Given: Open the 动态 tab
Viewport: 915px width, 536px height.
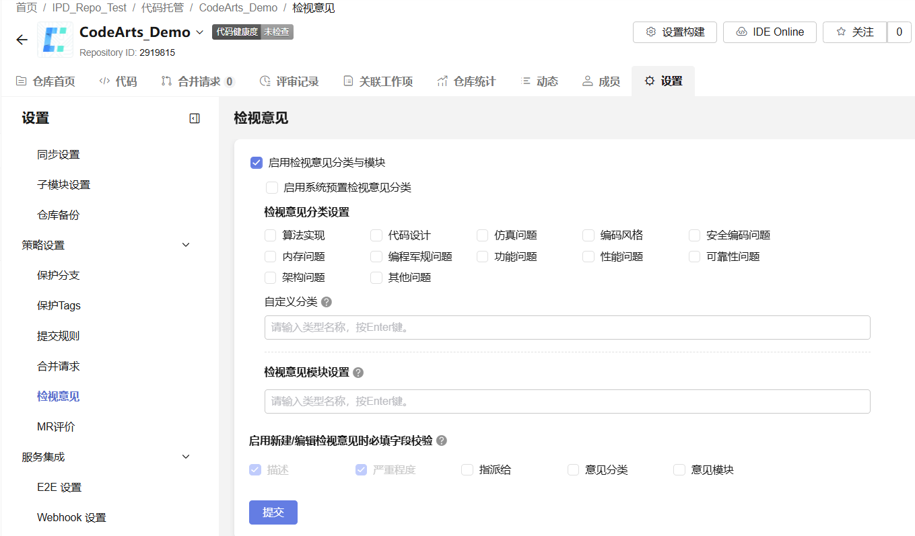Looking at the screenshot, I should tap(539, 81).
